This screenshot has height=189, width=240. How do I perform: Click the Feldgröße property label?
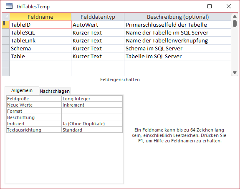pos(34,99)
